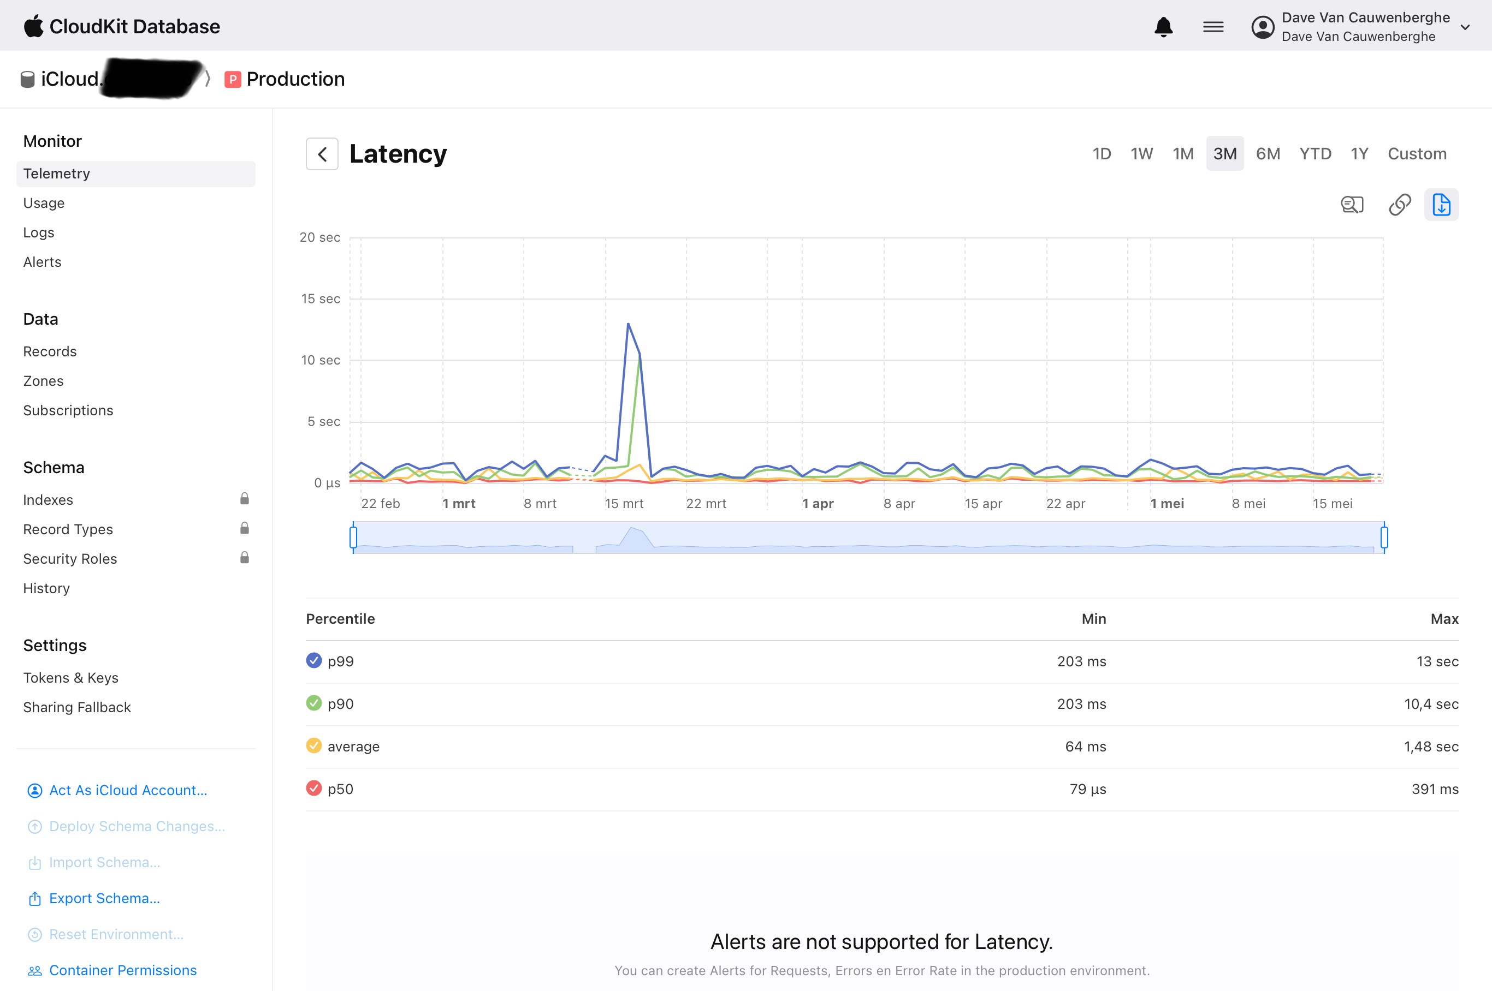Screen dimensions: 1492x991
Task: Select the 1W time range
Action: 1141,153
